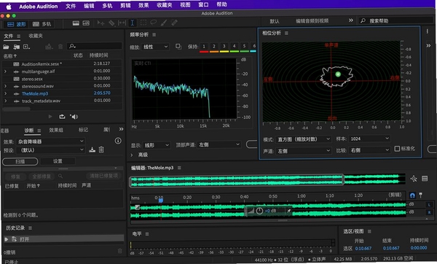This screenshot has height=264, width=437.
Task: Click the overview list view icon
Action: tap(425, 179)
